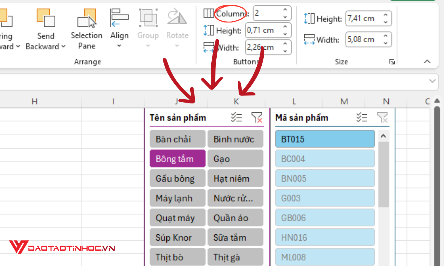Click the button Height icon beside 0,71 cm
Screen dimensions: 444x266
tap(209, 30)
